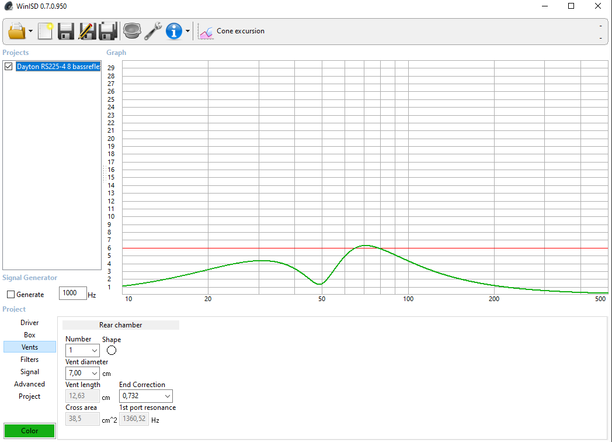The height and width of the screenshot is (442, 612).
Task: Click the WinISD app icon in title bar
Action: [x=8, y=6]
